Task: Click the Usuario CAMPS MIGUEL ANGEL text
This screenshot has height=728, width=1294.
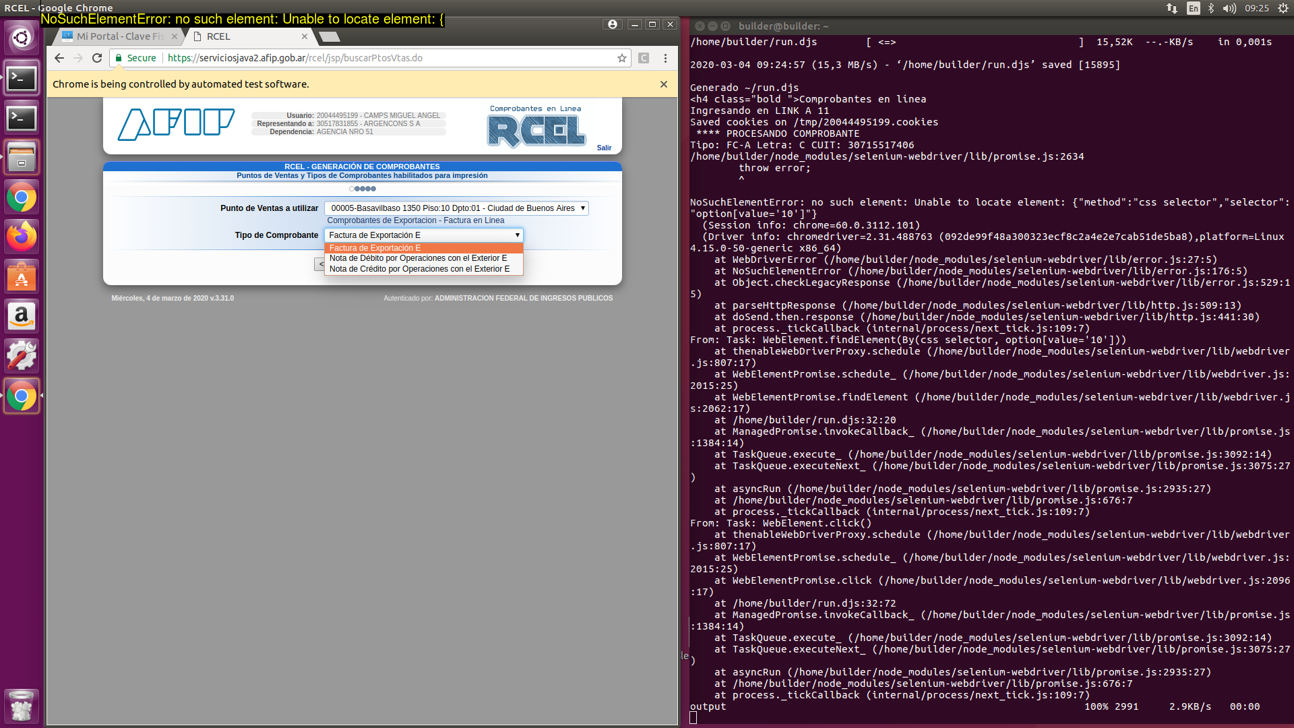Action: click(x=378, y=115)
